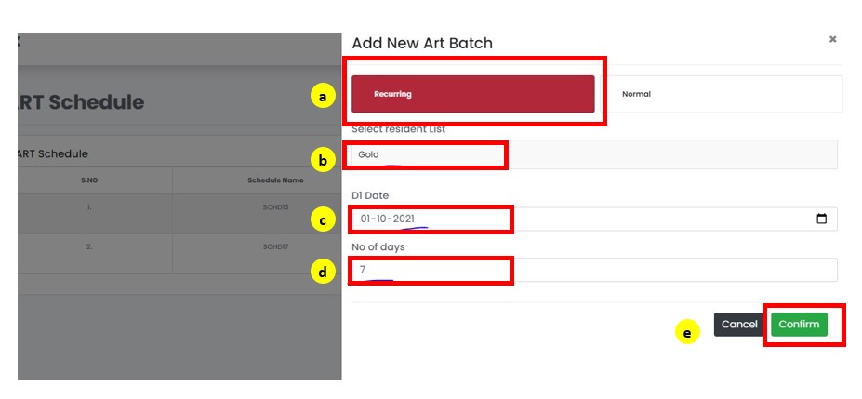Select the Recurring batch type
The image size is (862, 399).
472,94
